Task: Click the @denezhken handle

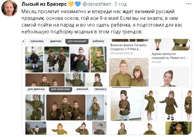Action: click(x=97, y=4)
